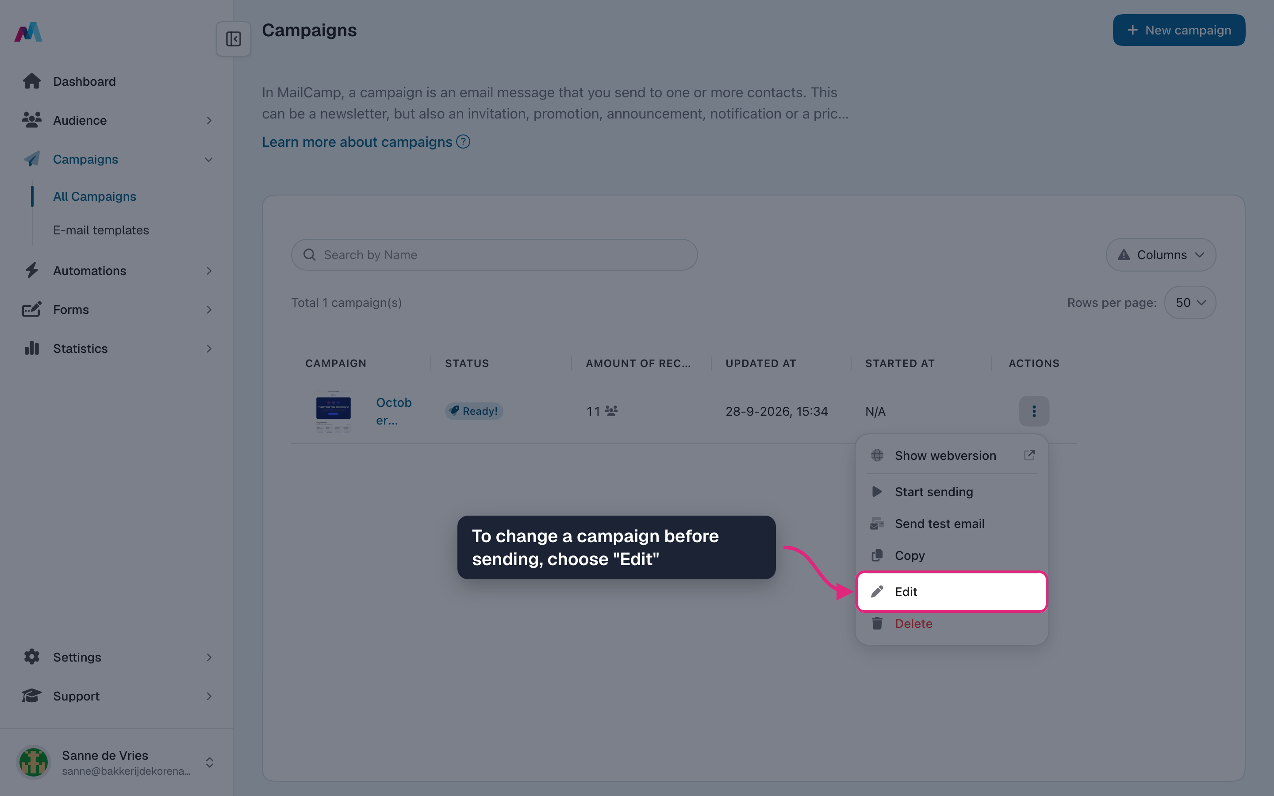Click the search magnifier icon

pos(310,255)
